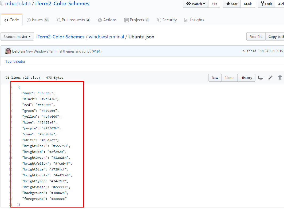
Task: Open the file History view
Action: click(246, 77)
